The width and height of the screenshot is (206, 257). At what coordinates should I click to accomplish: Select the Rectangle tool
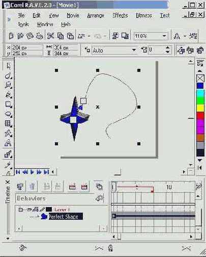point(8,104)
